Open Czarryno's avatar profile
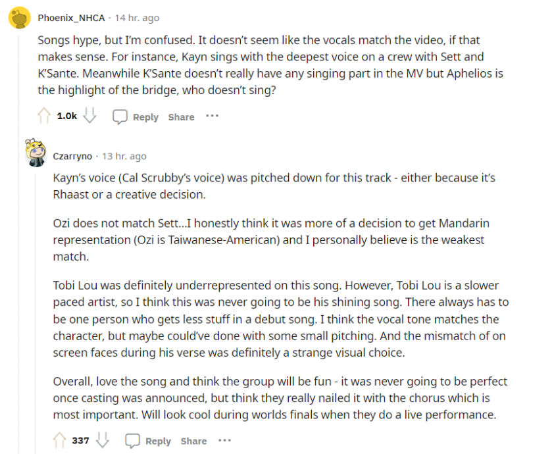 pos(36,153)
